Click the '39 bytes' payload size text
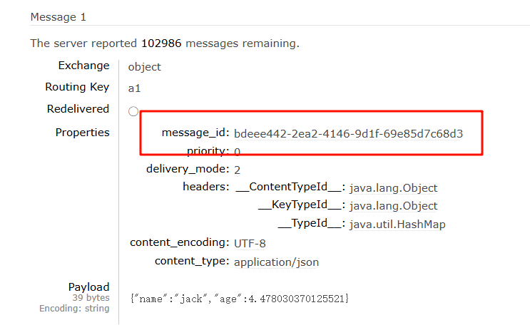This screenshot has width=530, height=335. tap(91, 298)
